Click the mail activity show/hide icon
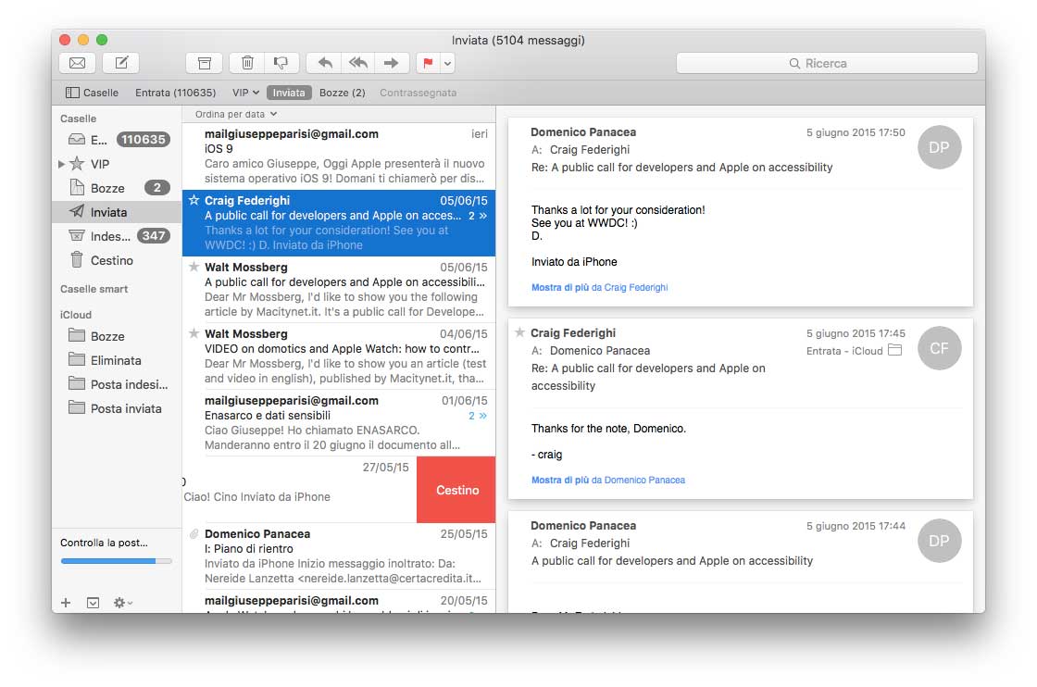The width and height of the screenshot is (1037, 687). tap(94, 603)
